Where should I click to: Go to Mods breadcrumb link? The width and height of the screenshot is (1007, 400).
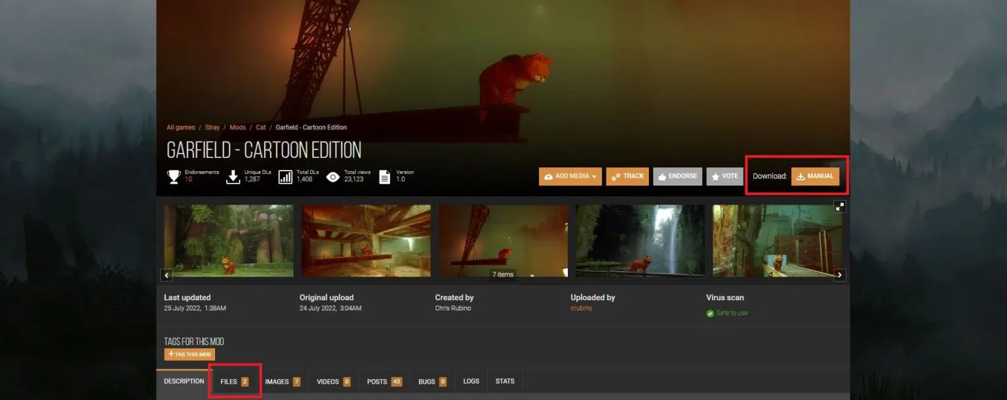click(x=237, y=127)
